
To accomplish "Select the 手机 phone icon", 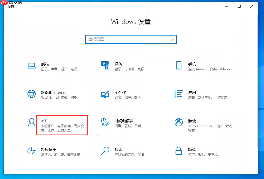I will coord(178,66).
